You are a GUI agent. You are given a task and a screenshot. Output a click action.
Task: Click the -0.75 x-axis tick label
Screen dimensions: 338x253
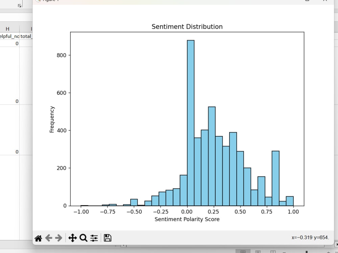pos(107,212)
